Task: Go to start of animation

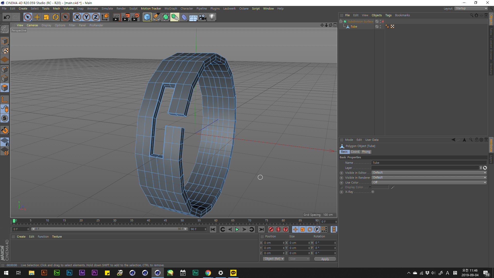Action: (x=213, y=229)
